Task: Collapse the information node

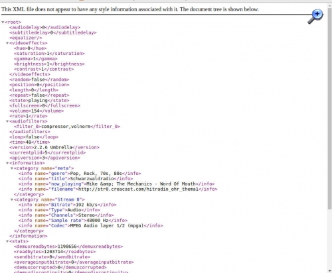Action: pyautogui.click(x=7, y=163)
